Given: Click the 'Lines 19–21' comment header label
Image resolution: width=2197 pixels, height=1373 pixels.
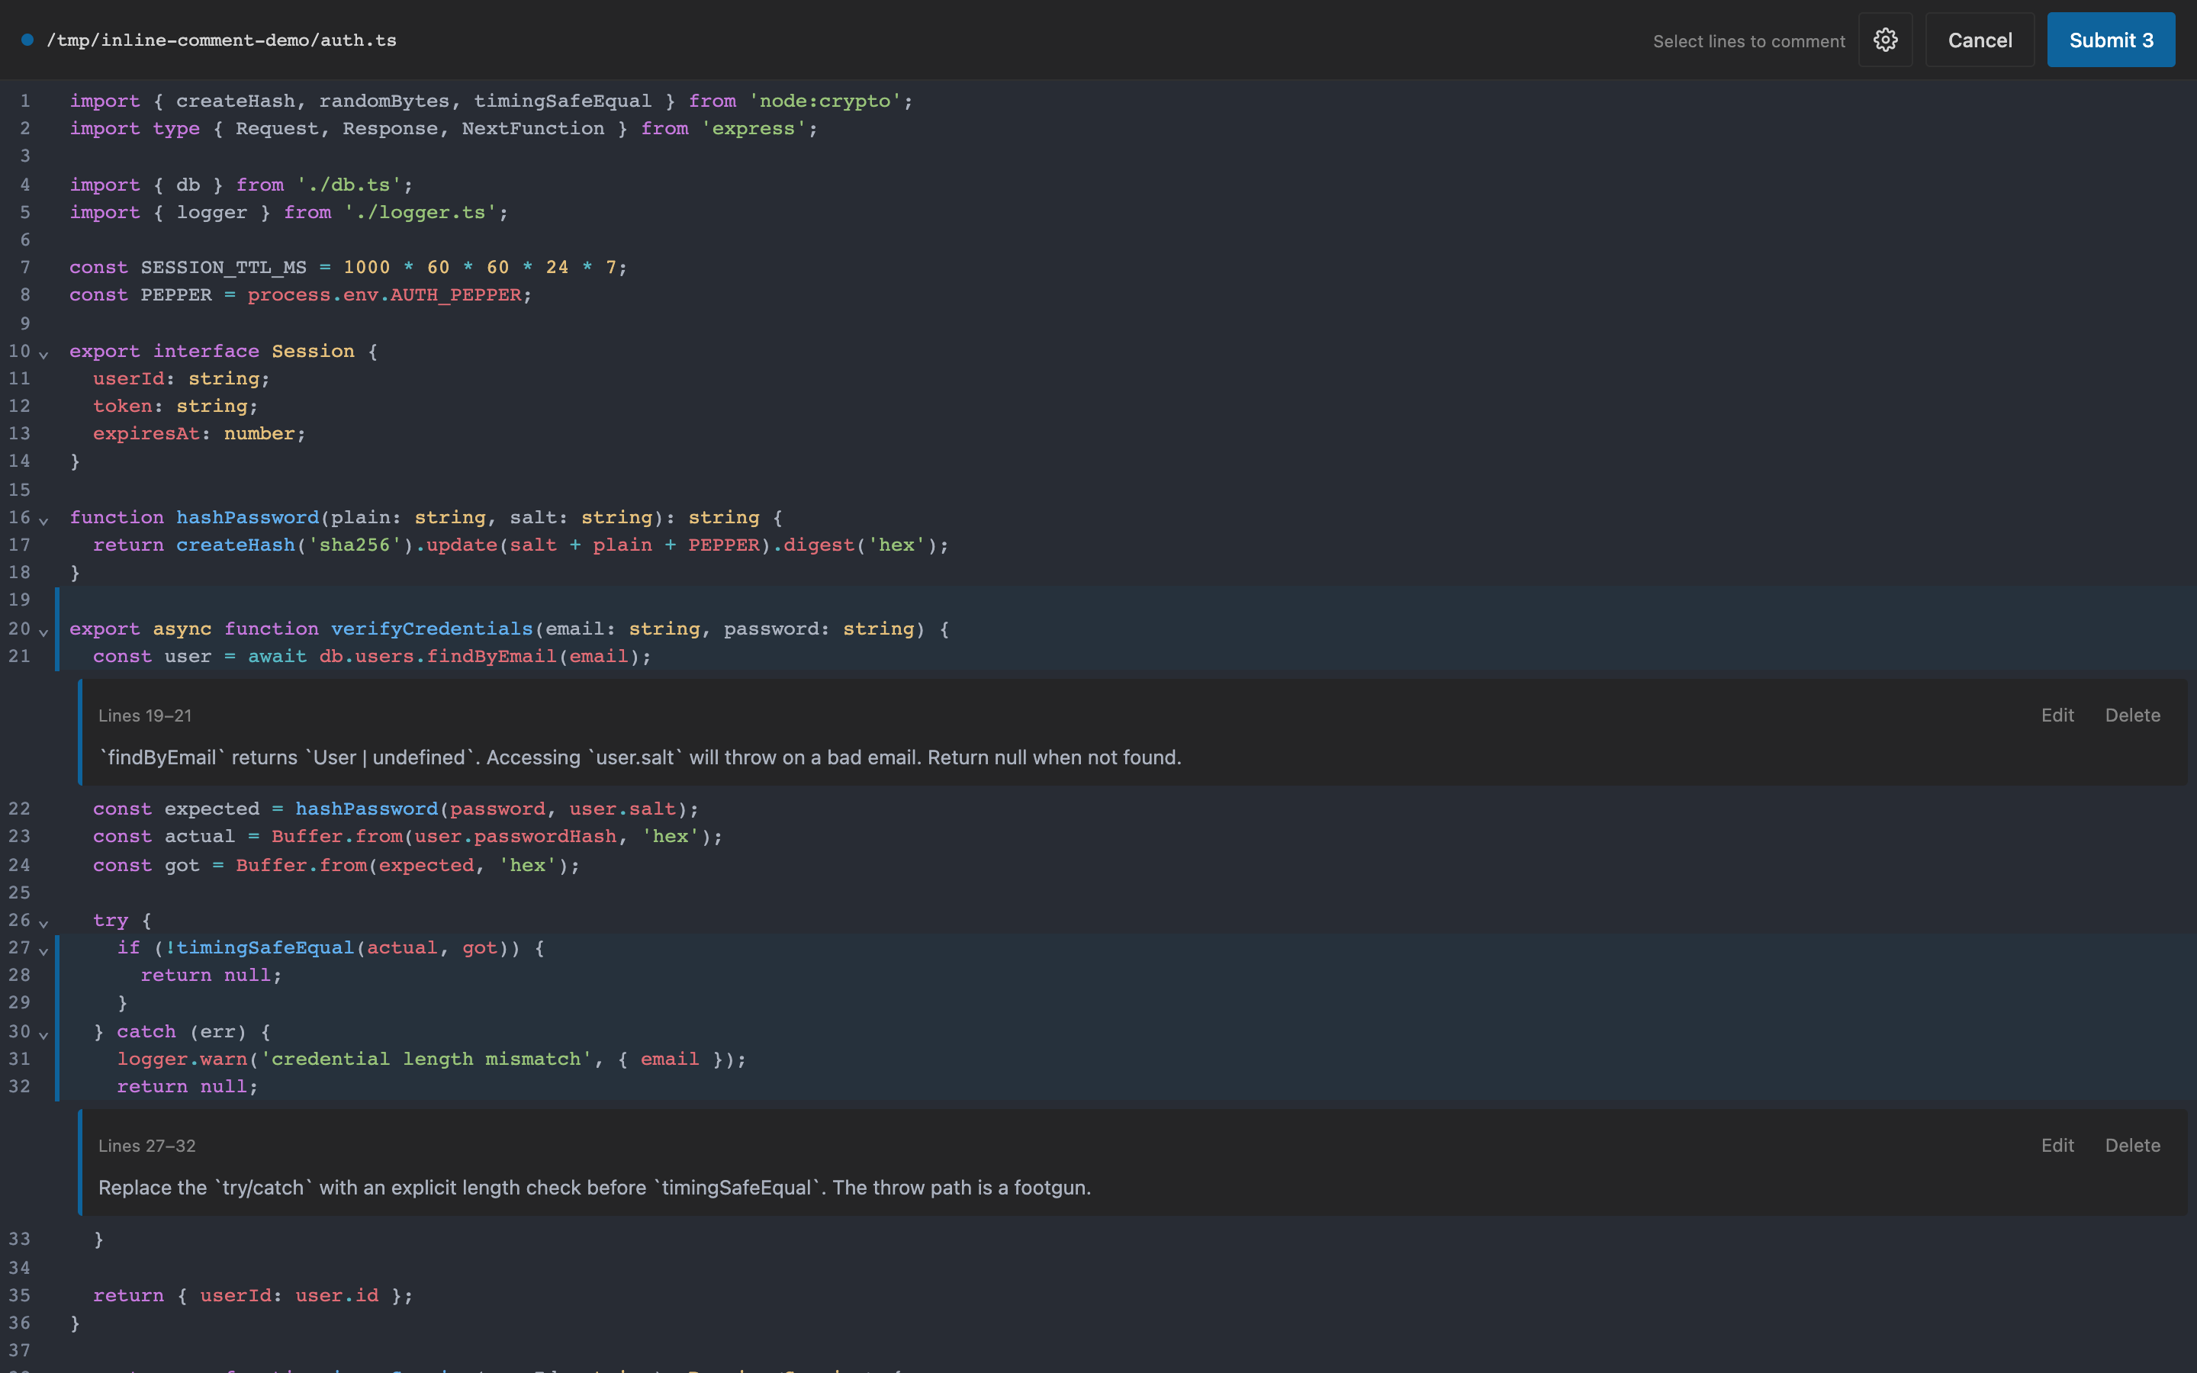Looking at the screenshot, I should pos(144,715).
